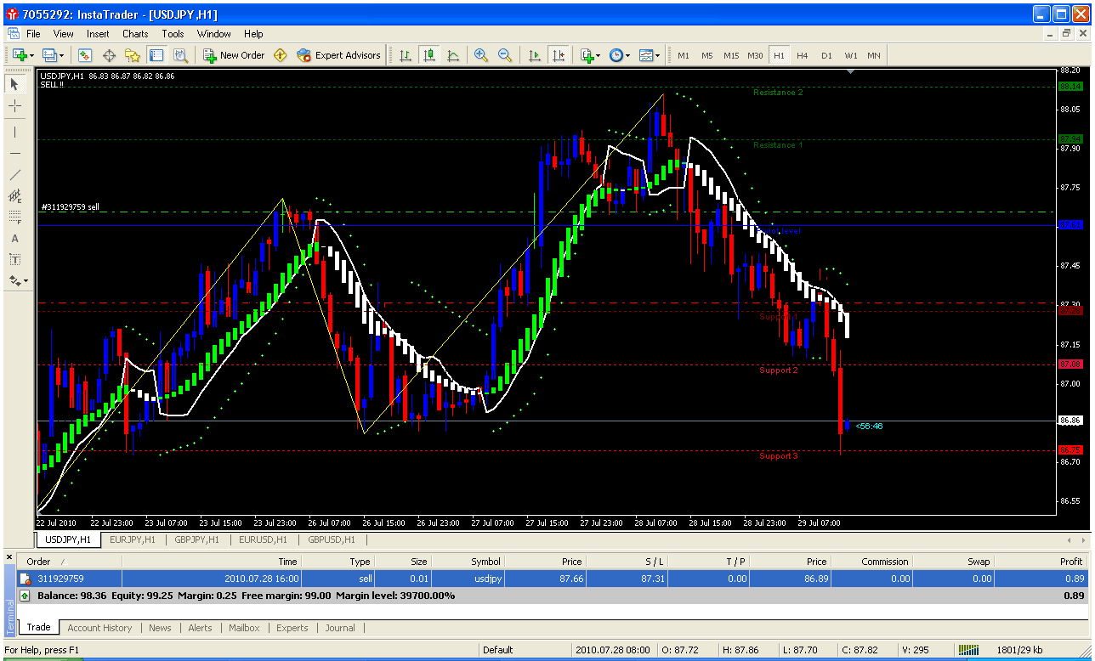This screenshot has width=1095, height=661.
Task: Select the EURUSD,H1 chart tab
Action: [263, 540]
